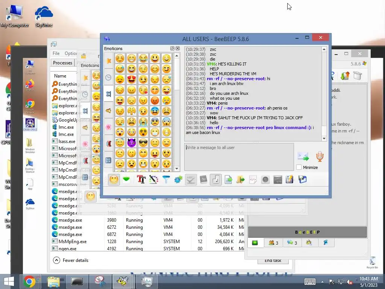
Task: Select the msedge.exe row with PID 6272
Action: (148, 227)
